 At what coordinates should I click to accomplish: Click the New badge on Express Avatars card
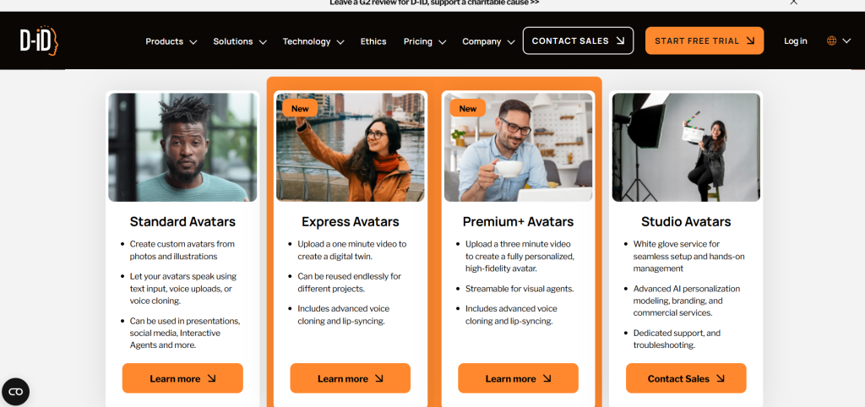point(300,108)
